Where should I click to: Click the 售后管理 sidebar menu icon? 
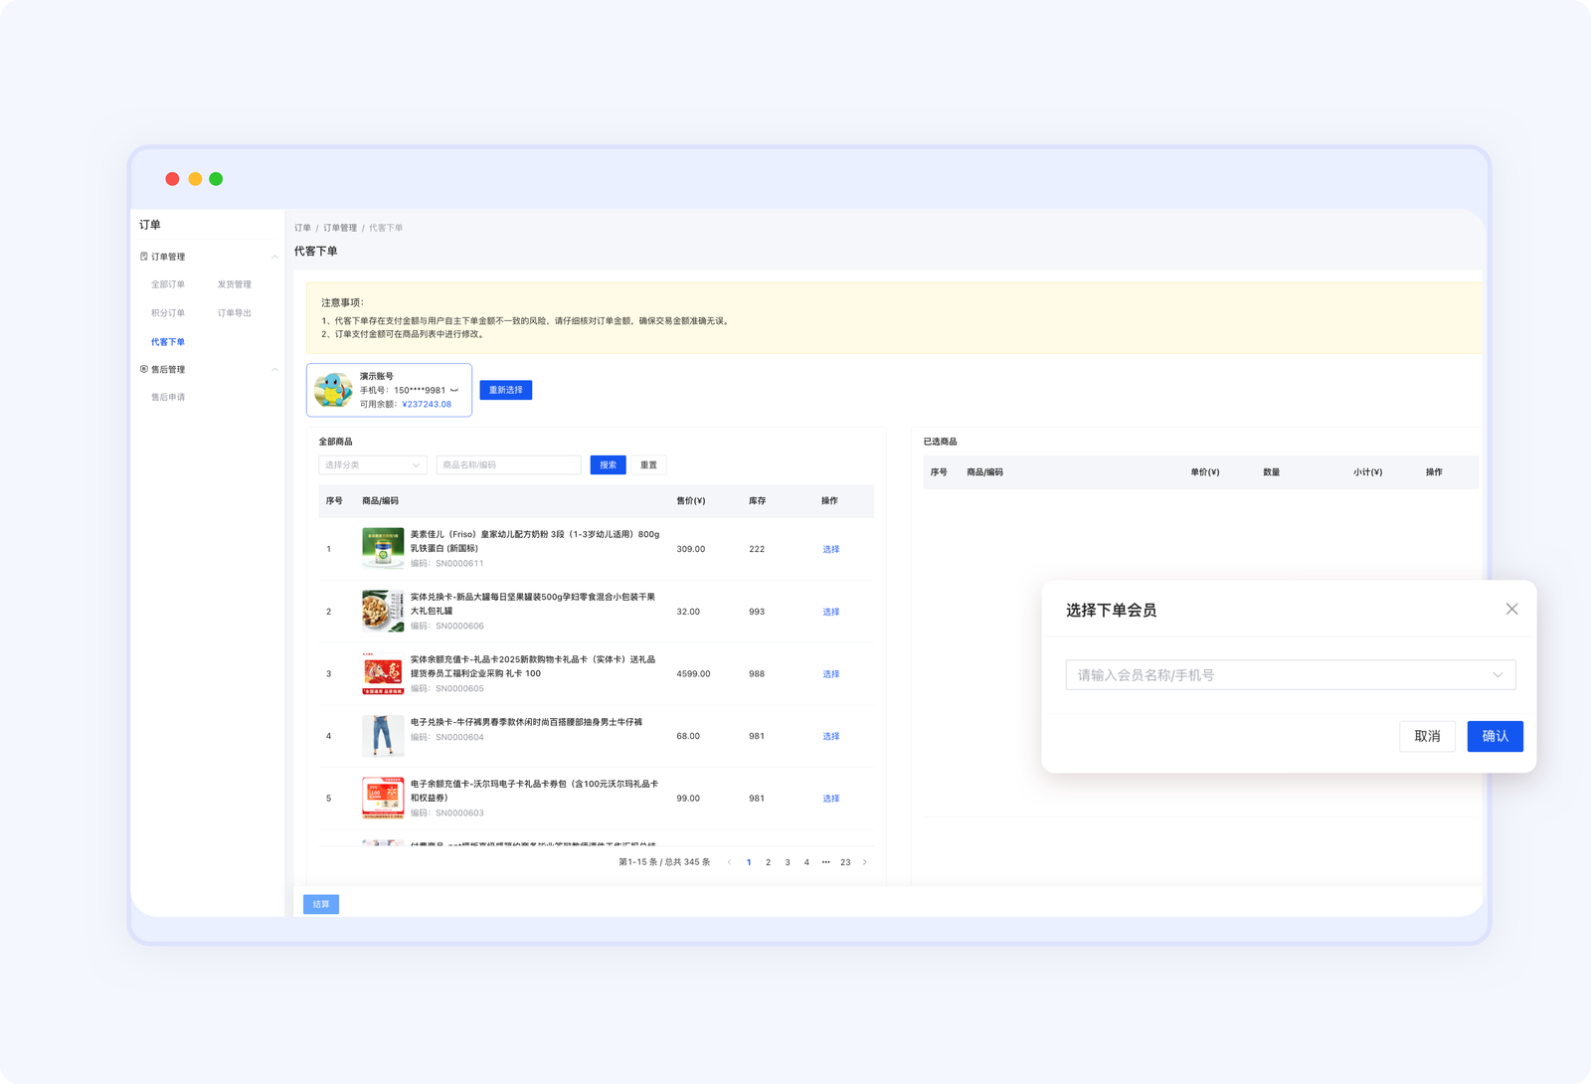click(x=144, y=369)
